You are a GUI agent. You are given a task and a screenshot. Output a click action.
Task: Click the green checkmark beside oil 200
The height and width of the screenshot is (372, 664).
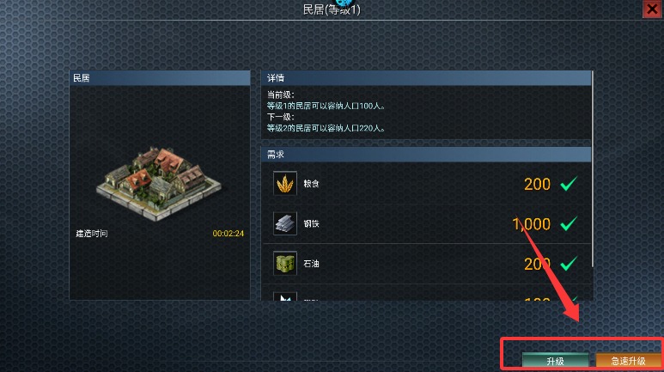(569, 263)
